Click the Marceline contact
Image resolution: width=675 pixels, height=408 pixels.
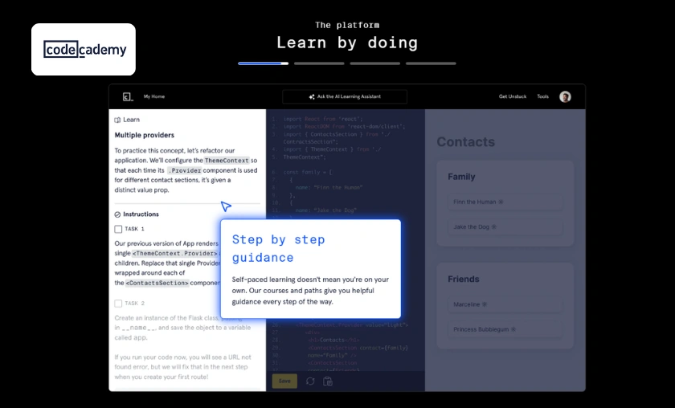(x=505, y=304)
